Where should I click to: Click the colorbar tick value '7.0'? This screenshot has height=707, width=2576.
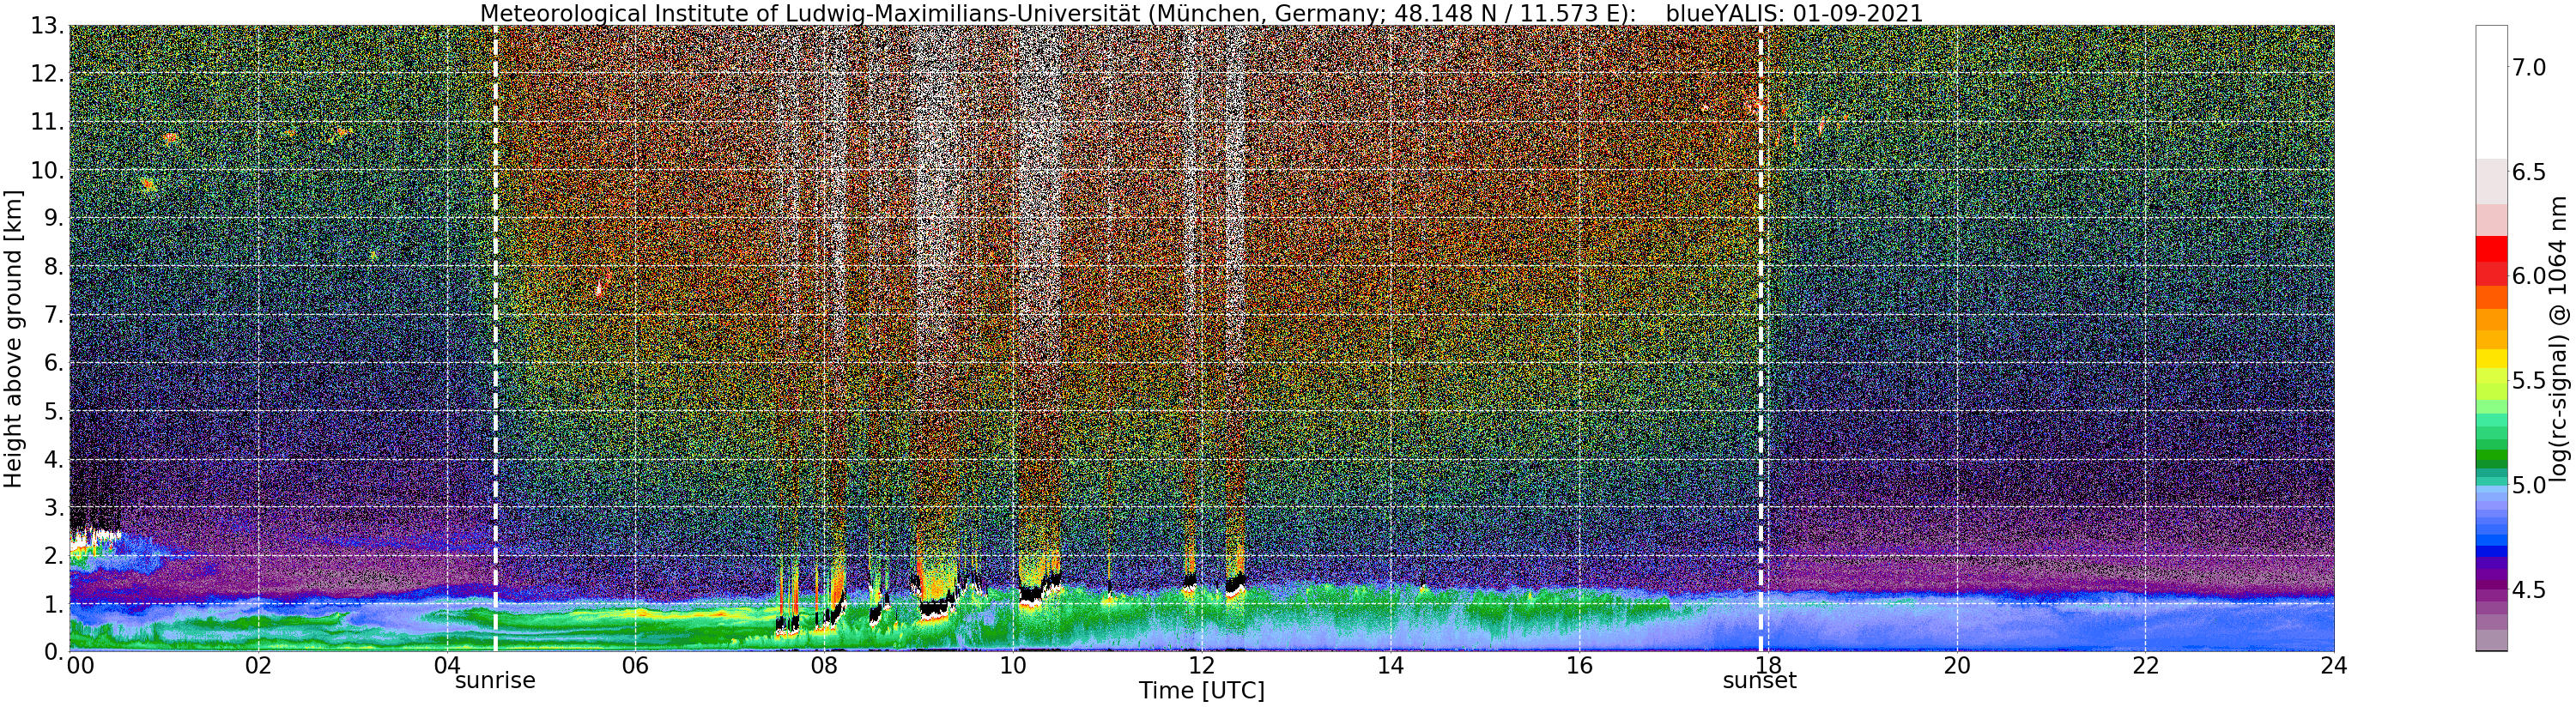point(2530,68)
